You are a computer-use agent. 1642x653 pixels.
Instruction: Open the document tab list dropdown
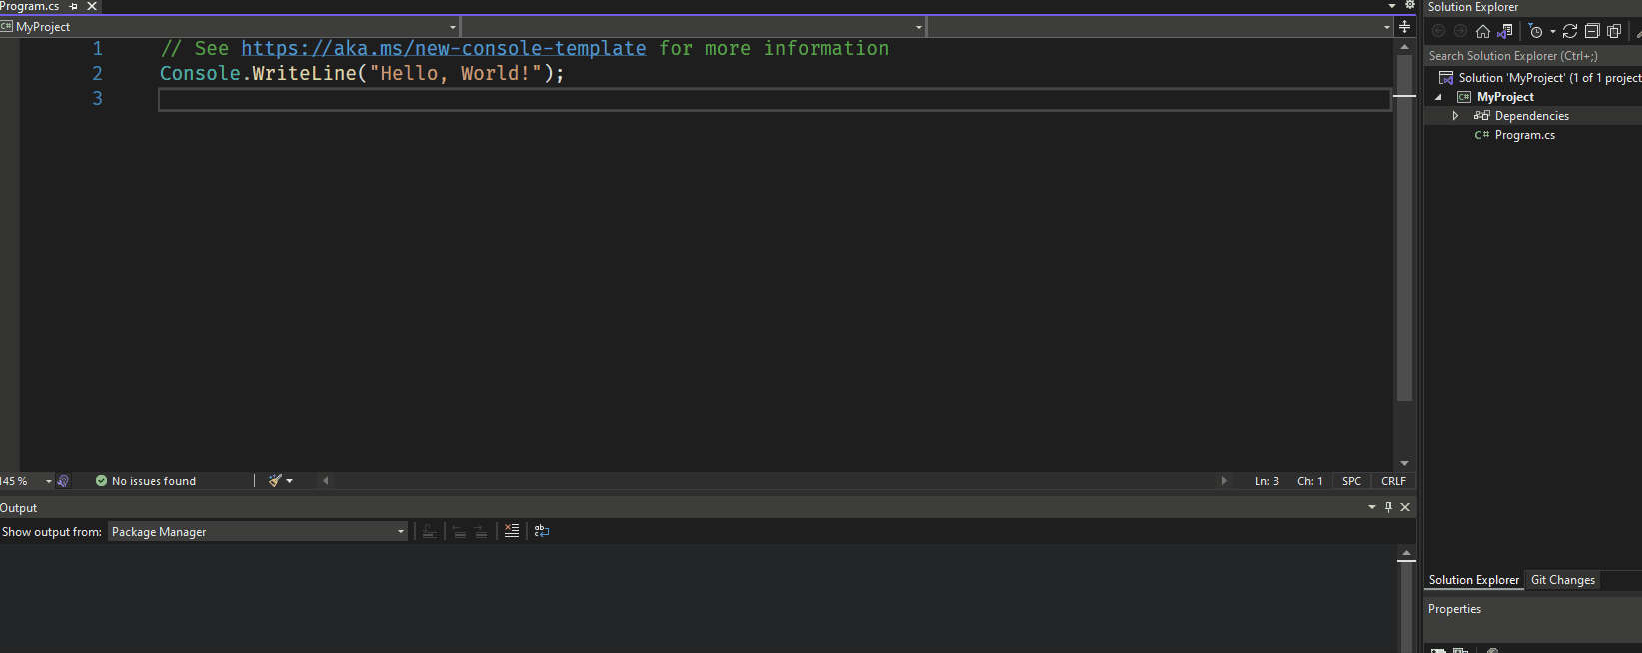(1392, 6)
